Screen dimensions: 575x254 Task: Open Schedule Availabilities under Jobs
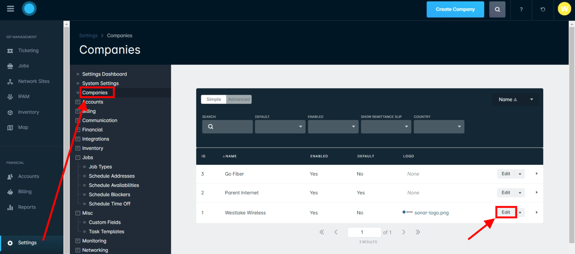tap(114, 185)
